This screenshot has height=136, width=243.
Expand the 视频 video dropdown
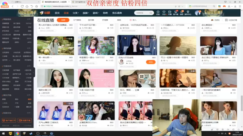point(86,13)
